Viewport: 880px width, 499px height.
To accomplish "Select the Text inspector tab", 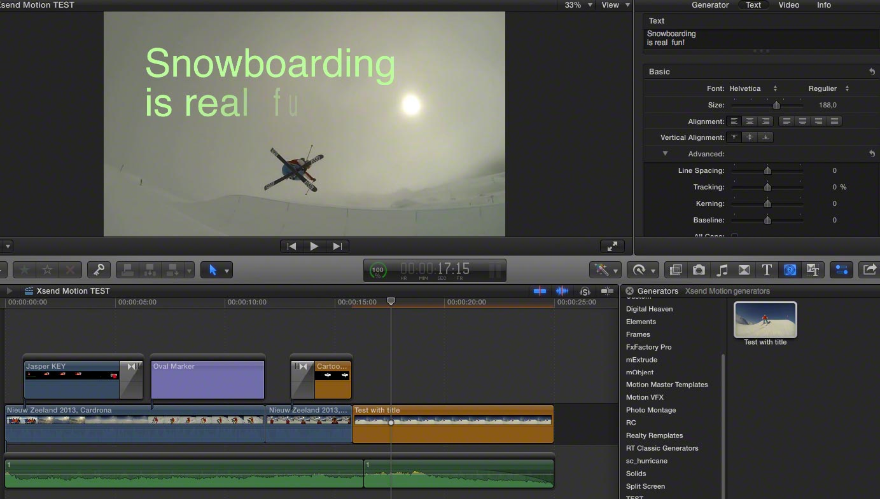I will (x=753, y=5).
